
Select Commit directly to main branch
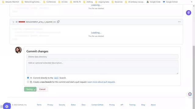coord(28,78)
